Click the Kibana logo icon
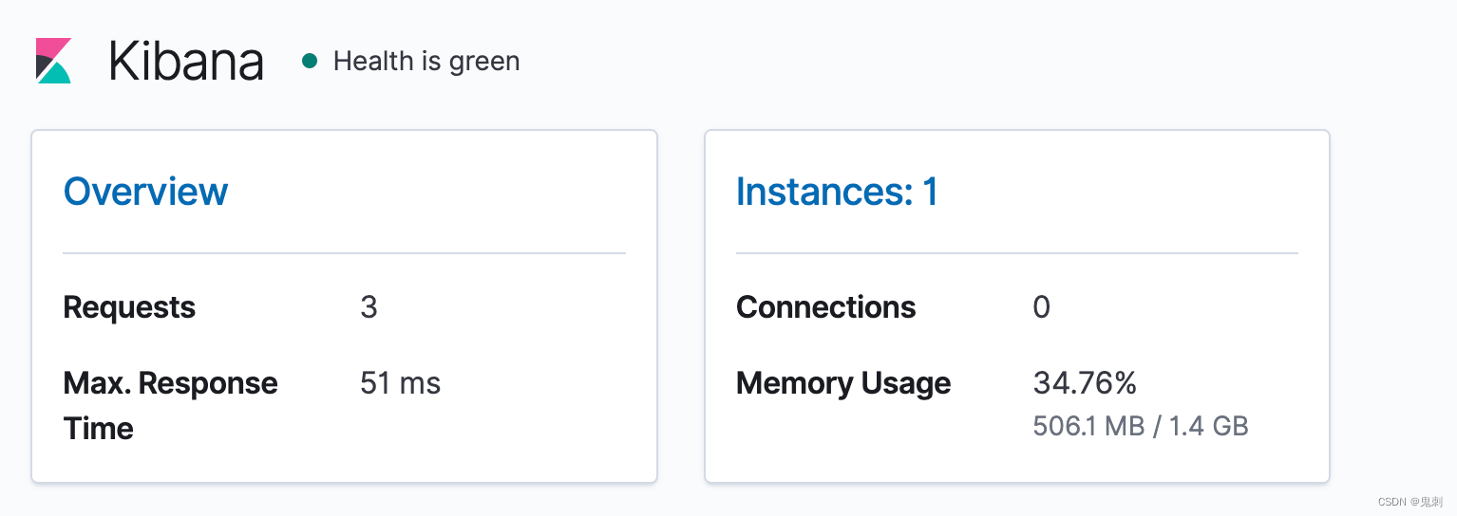The width and height of the screenshot is (1457, 516). [53, 61]
